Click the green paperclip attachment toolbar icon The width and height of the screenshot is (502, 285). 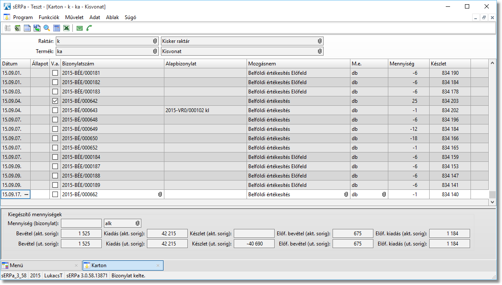[17, 28]
